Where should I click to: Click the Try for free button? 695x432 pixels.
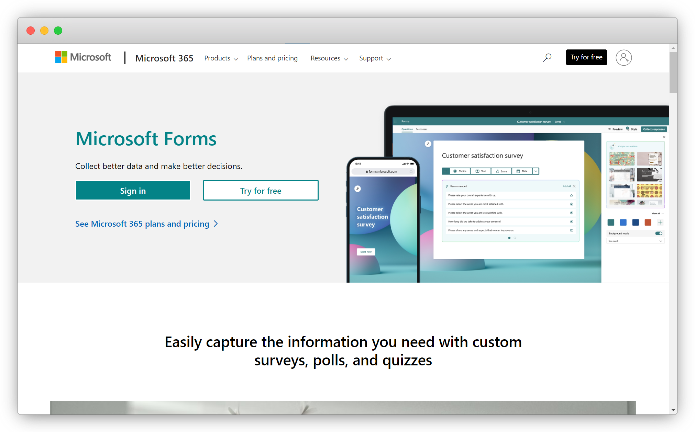[261, 191]
